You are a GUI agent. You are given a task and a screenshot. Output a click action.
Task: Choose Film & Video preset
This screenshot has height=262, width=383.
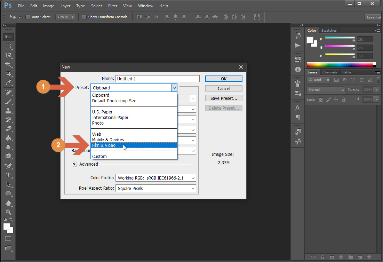pos(134,145)
